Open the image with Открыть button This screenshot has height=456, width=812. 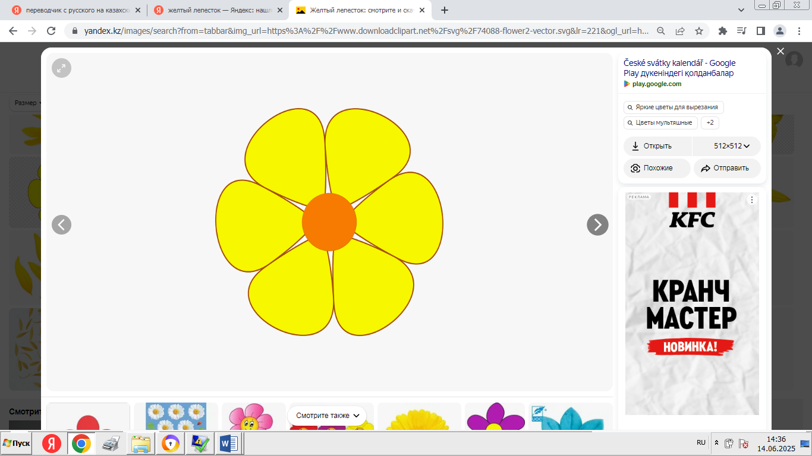point(657,146)
